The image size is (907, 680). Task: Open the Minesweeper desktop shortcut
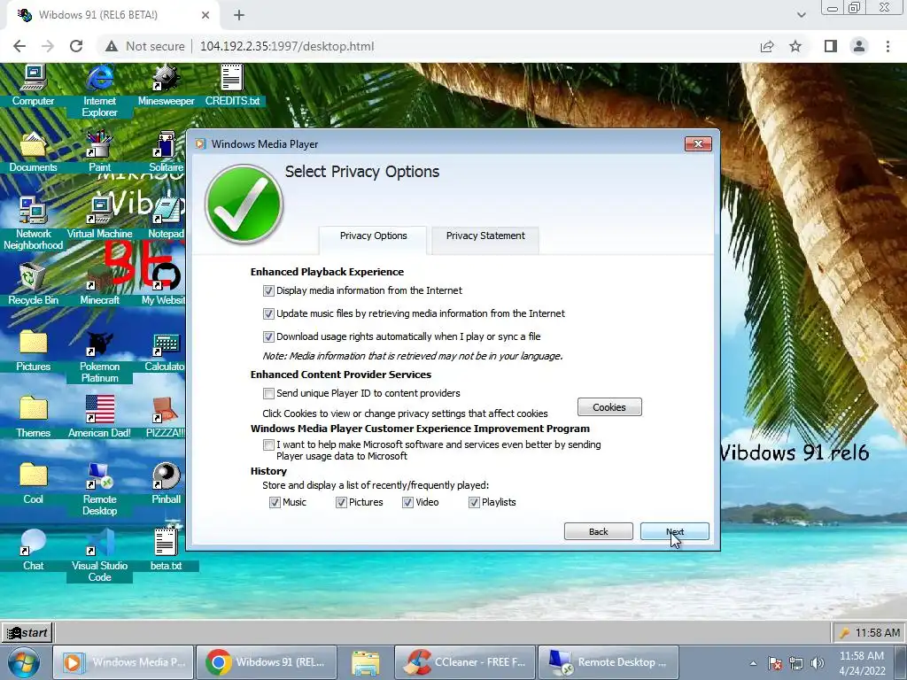(166, 86)
